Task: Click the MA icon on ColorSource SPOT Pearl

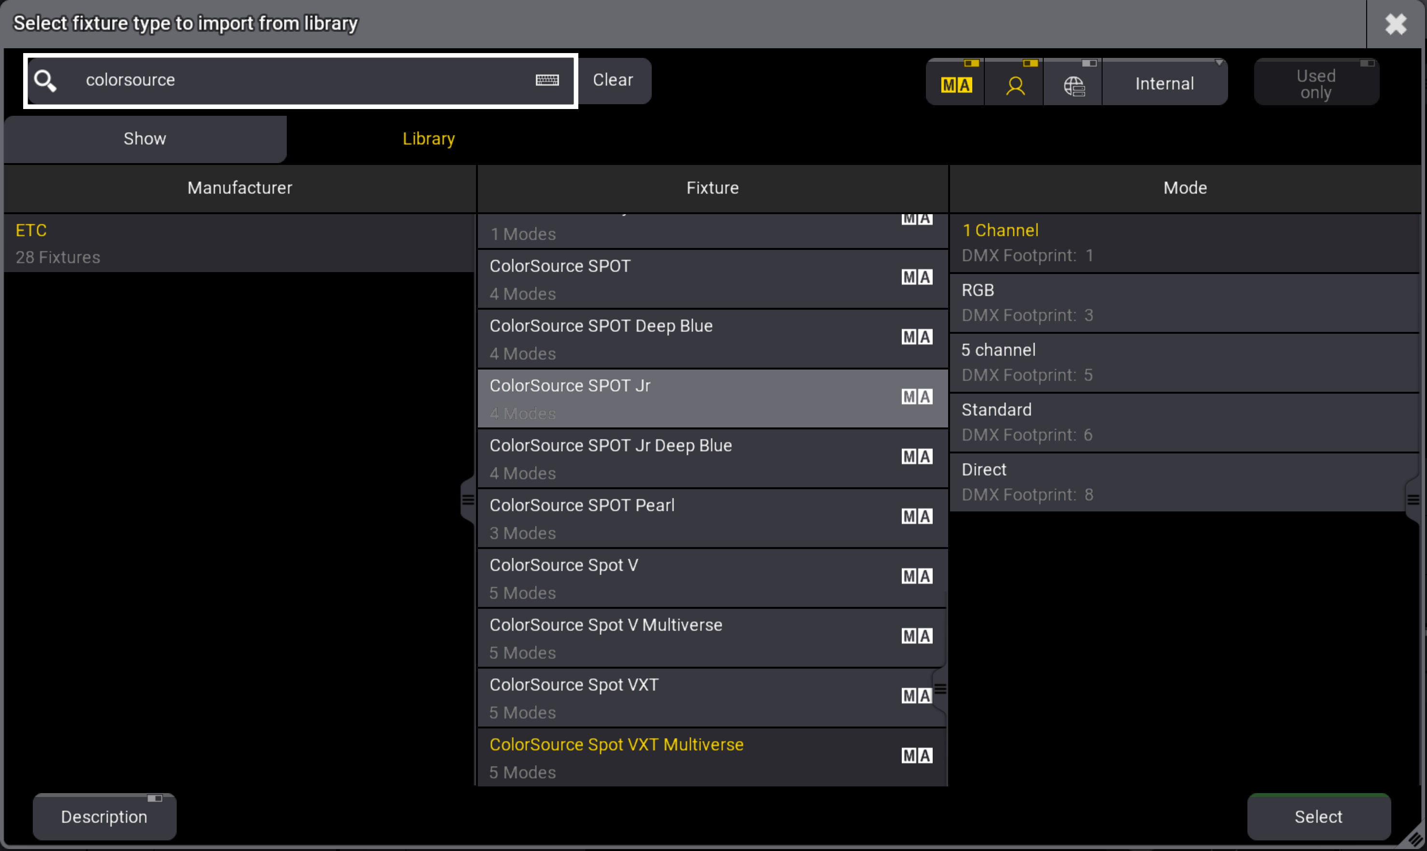Action: coord(916,516)
